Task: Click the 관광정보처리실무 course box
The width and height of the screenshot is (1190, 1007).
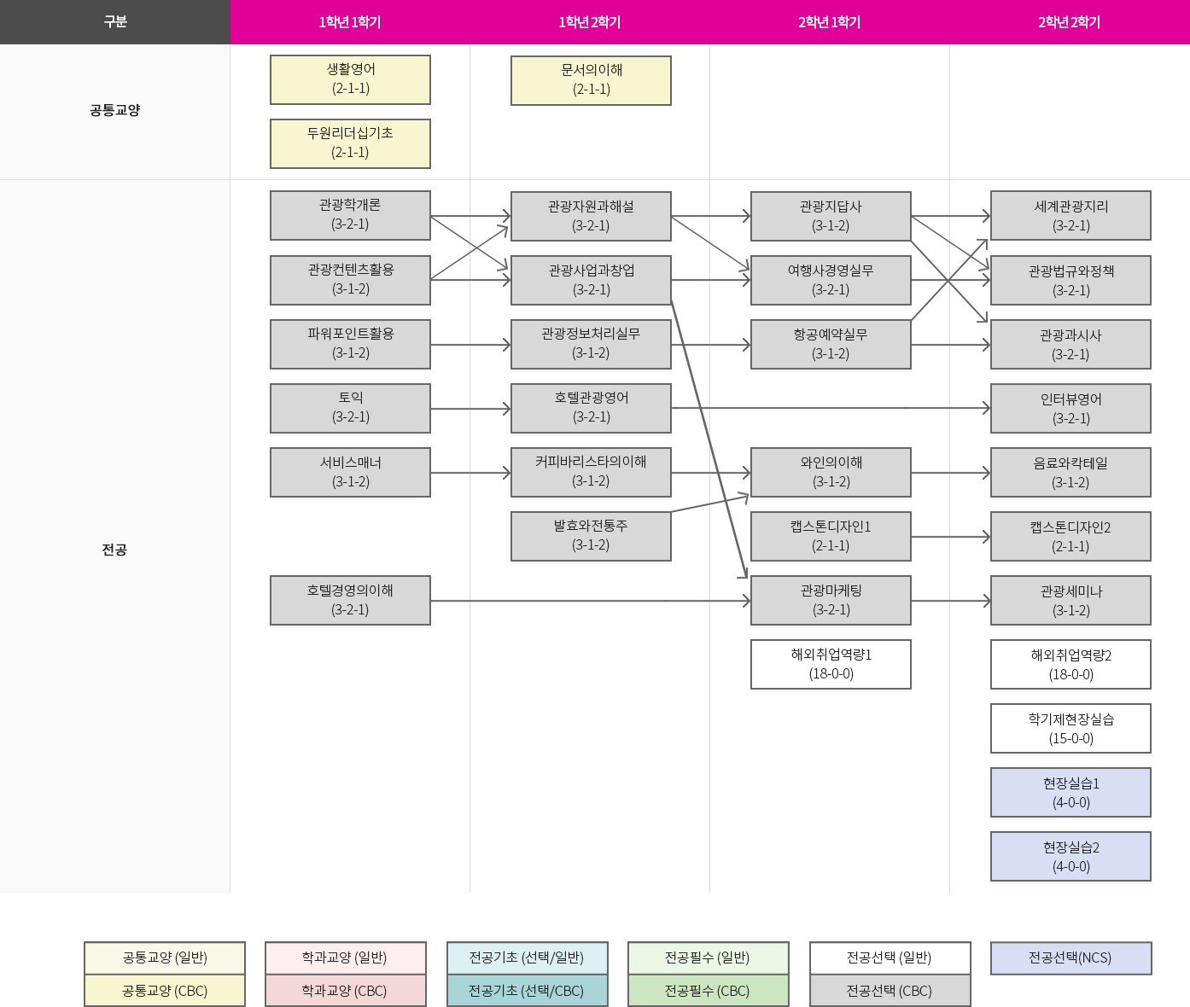Action: [x=591, y=344]
